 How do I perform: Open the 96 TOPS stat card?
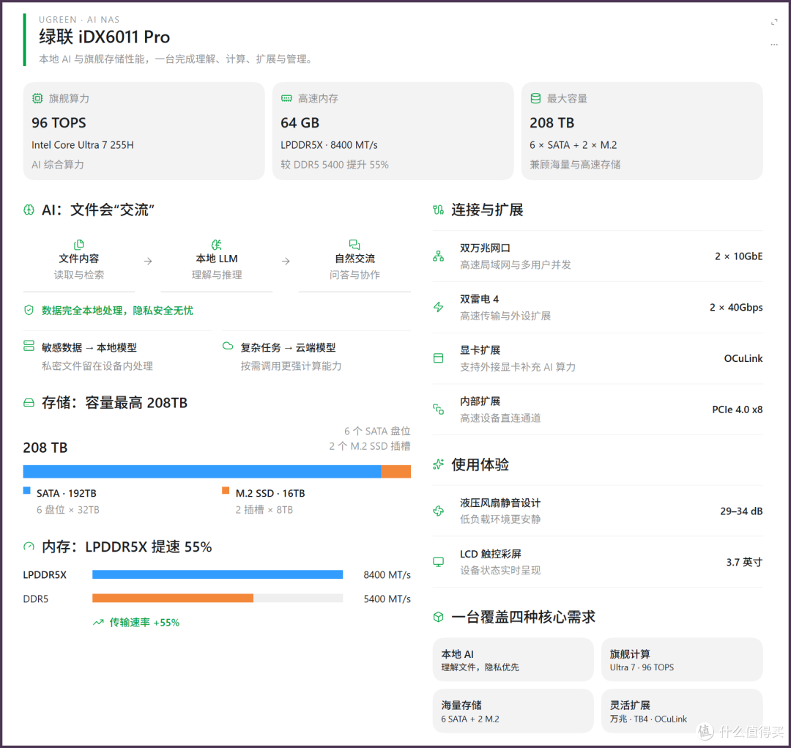(x=144, y=130)
